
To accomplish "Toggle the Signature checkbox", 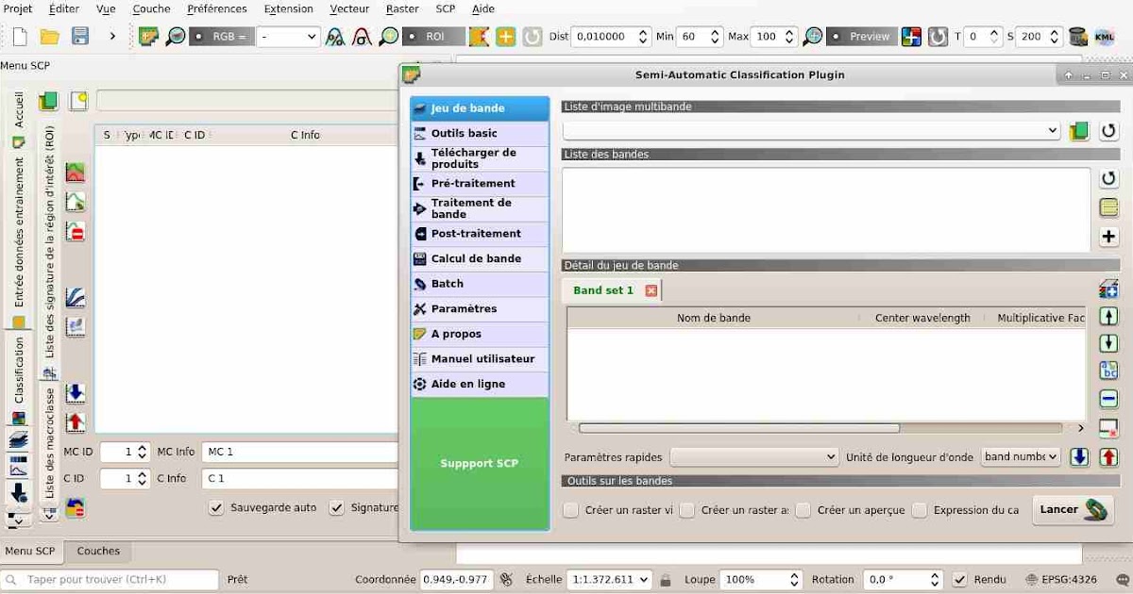I will (337, 507).
